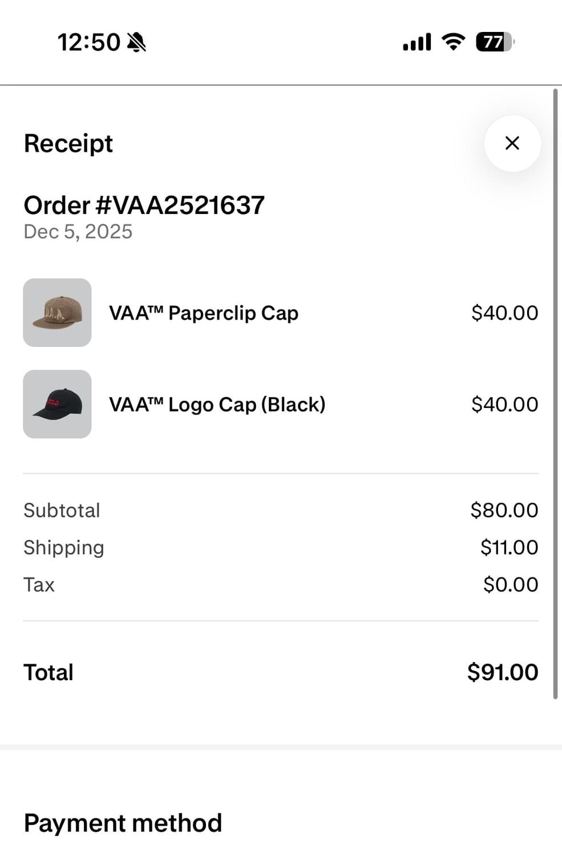This screenshot has height=856, width=562.
Task: Tap the battery level indicator
Action: [x=495, y=42]
